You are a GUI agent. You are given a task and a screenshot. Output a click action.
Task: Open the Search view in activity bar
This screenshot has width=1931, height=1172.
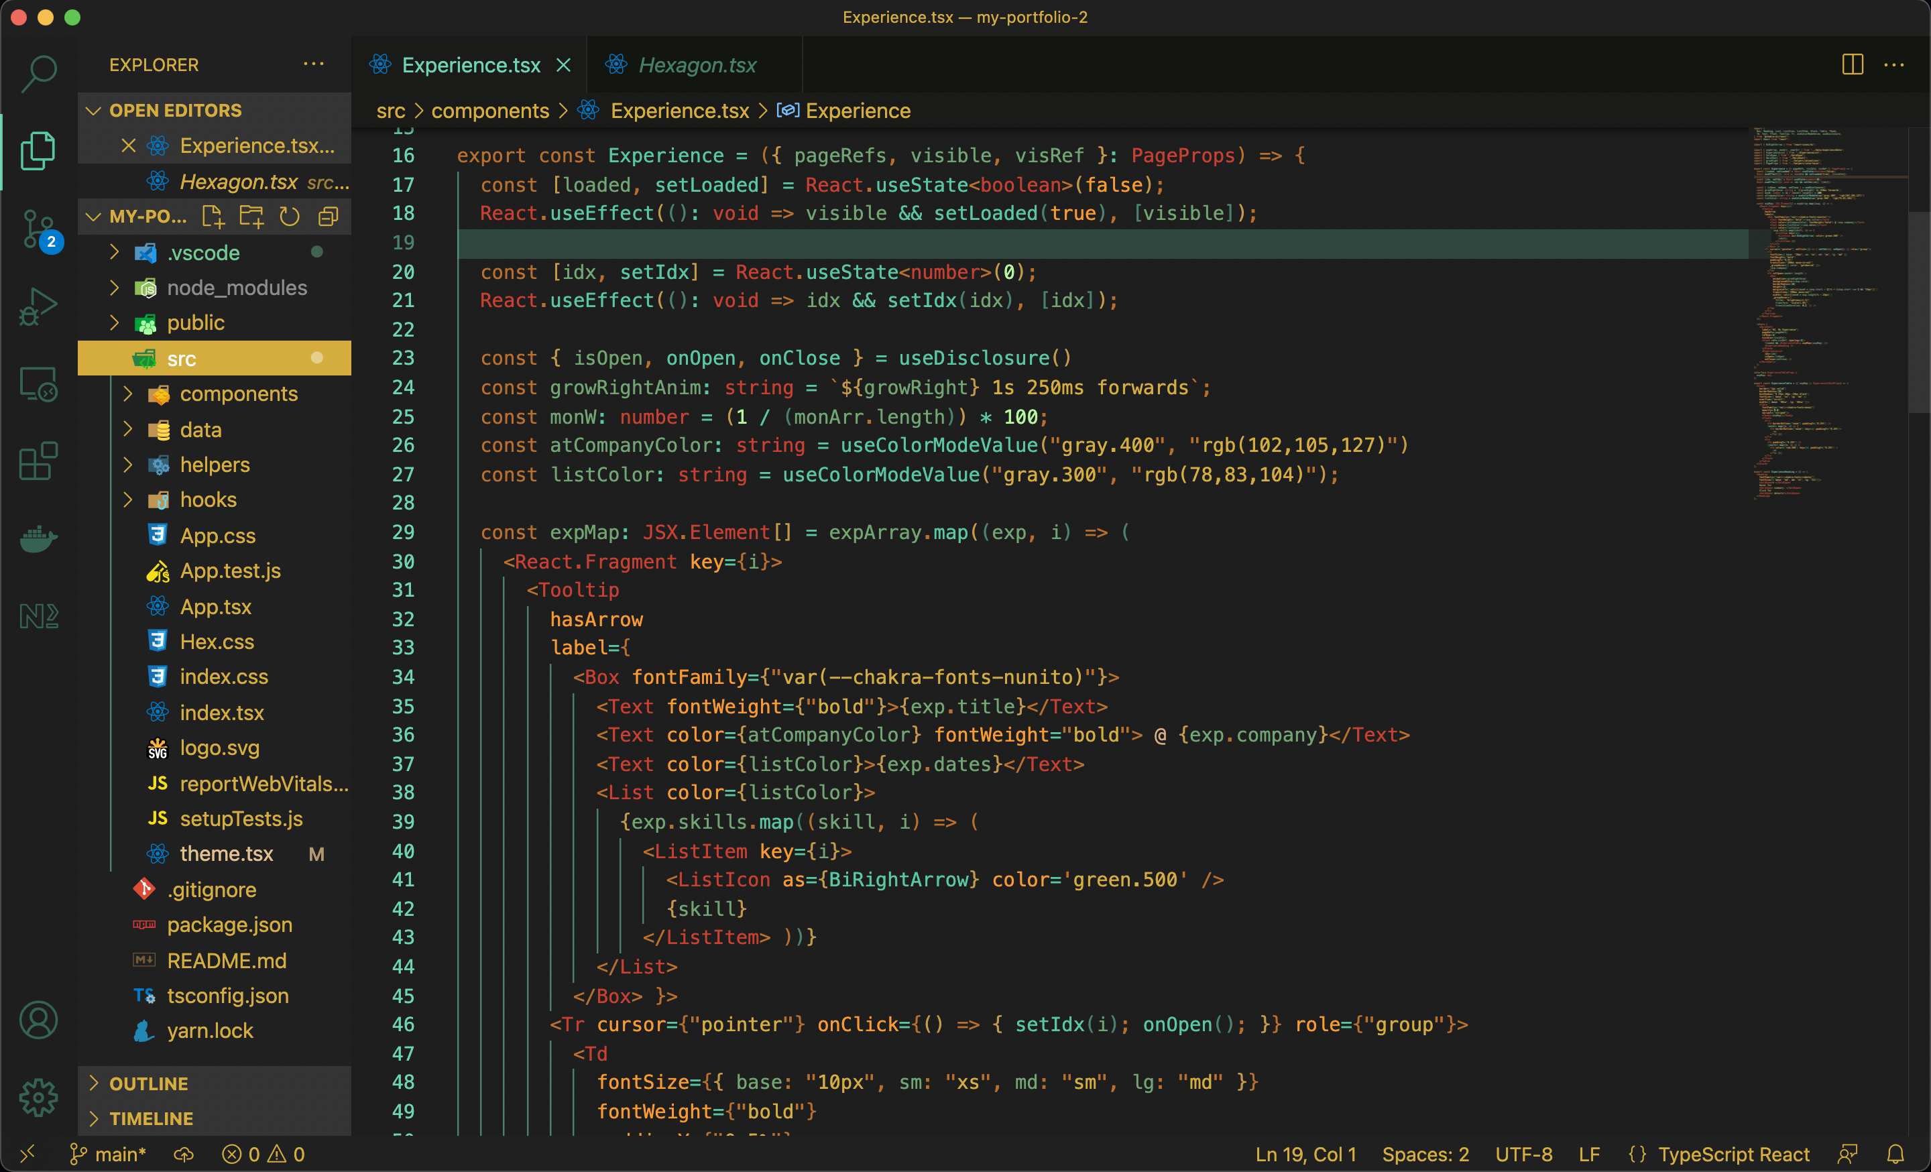click(x=38, y=74)
